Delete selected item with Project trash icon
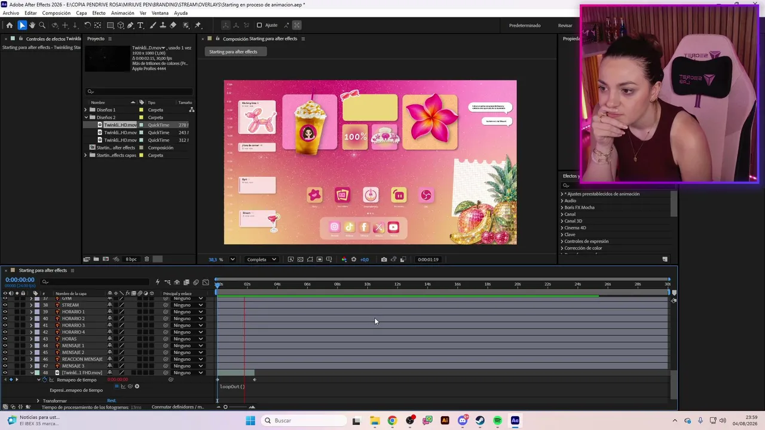This screenshot has width=765, height=430. pyautogui.click(x=146, y=259)
